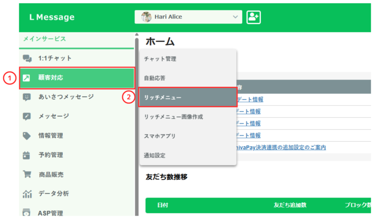Click the あいさつメッセージ smiley icon

27,97
